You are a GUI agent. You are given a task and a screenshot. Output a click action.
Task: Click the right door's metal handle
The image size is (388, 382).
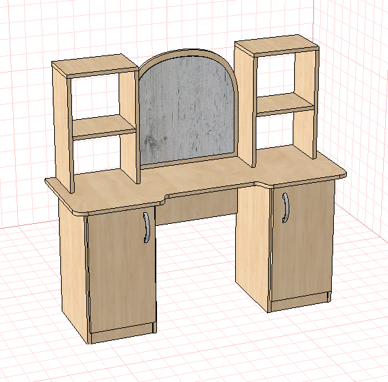(285, 208)
